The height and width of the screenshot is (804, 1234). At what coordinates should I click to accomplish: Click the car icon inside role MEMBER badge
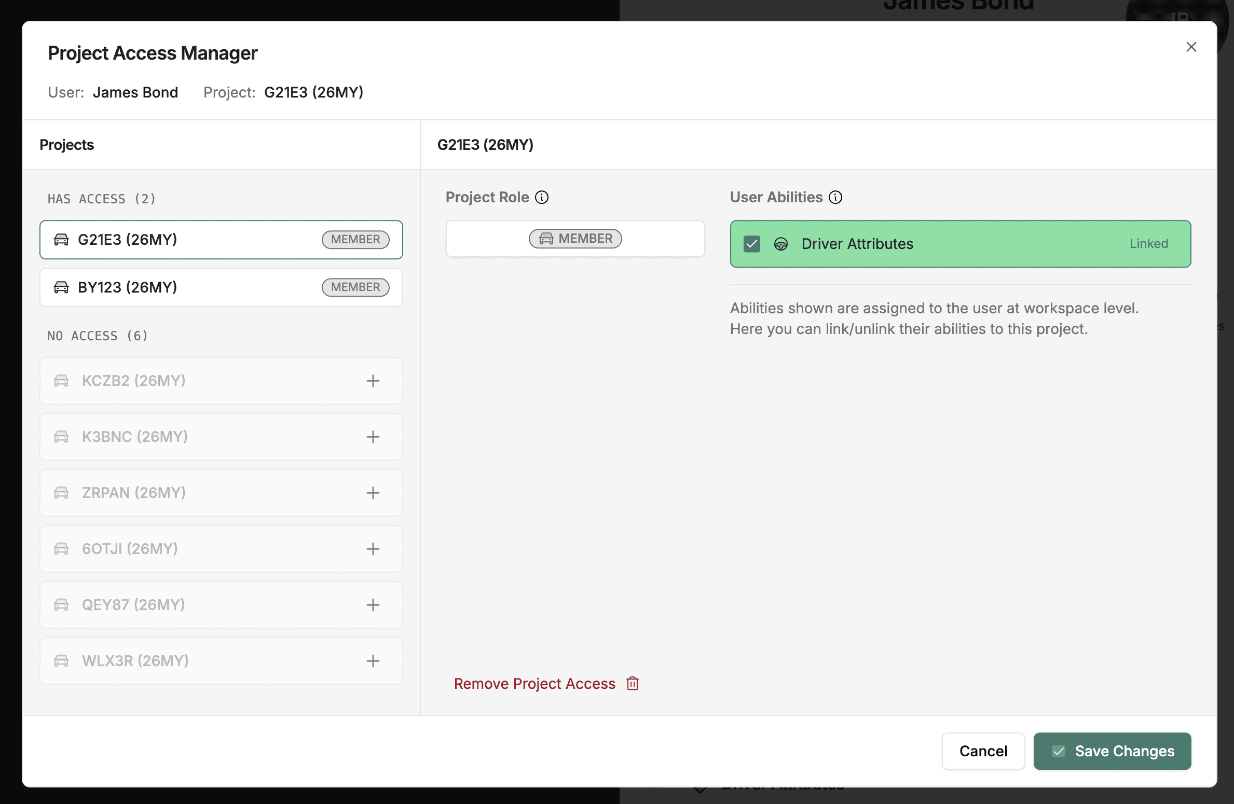(x=546, y=239)
